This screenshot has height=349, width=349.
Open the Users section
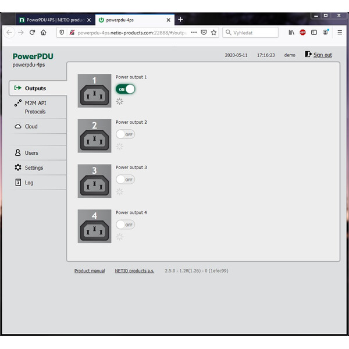pos(31,153)
